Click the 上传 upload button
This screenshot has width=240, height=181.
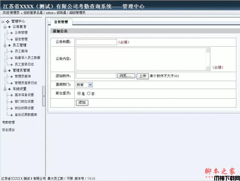coord(142,76)
